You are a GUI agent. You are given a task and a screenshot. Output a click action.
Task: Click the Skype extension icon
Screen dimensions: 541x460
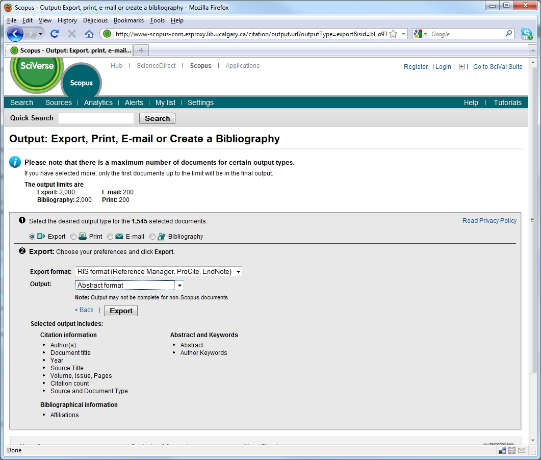click(x=526, y=34)
